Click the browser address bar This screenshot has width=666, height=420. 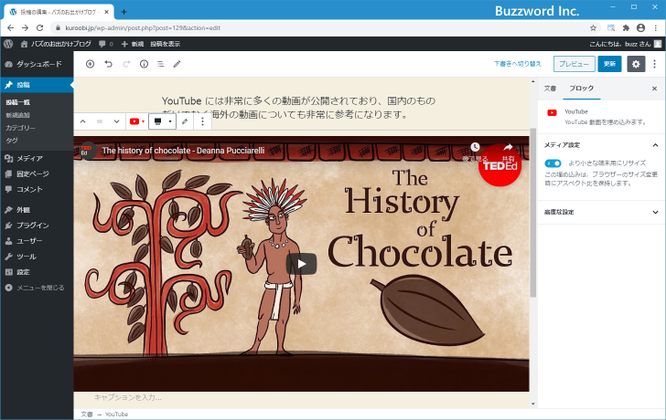[x=323, y=28]
